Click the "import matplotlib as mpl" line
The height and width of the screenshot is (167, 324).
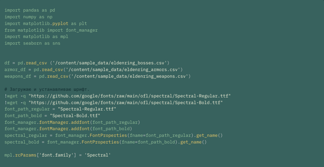pyautogui.click(x=36, y=37)
